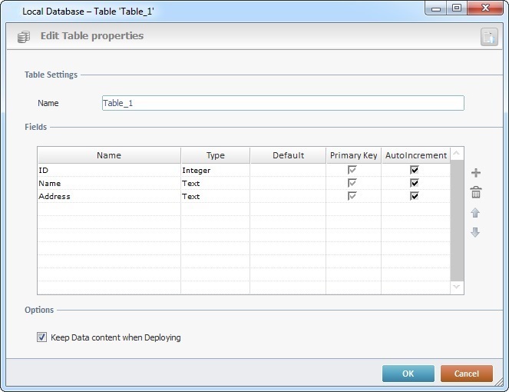Toggle AutoIncrement checkbox for Address row

(x=415, y=197)
